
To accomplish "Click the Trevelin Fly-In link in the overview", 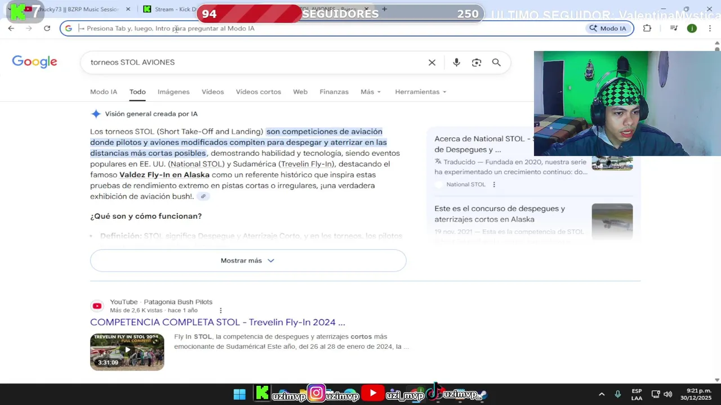I will (306, 164).
